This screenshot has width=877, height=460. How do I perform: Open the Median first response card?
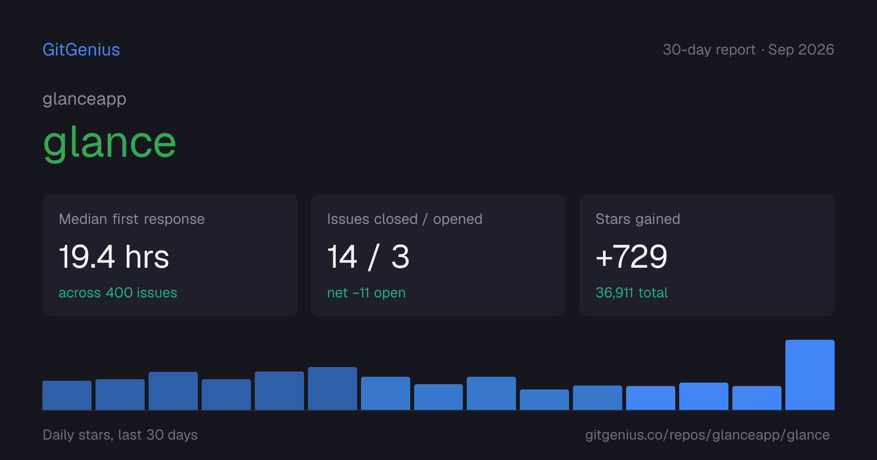170,256
